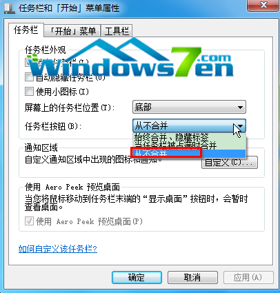Click the 取消 button
The image size is (280, 293).
(192, 277)
